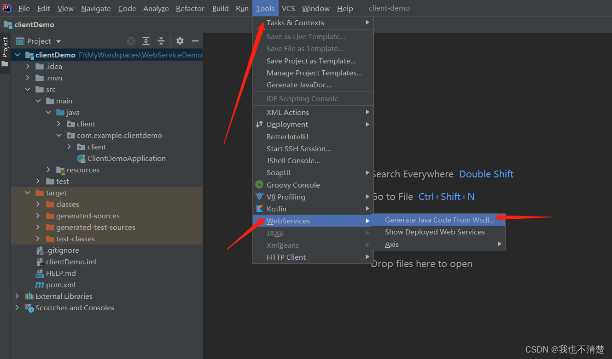
Task: Open the Navigate menu
Action: (96, 8)
